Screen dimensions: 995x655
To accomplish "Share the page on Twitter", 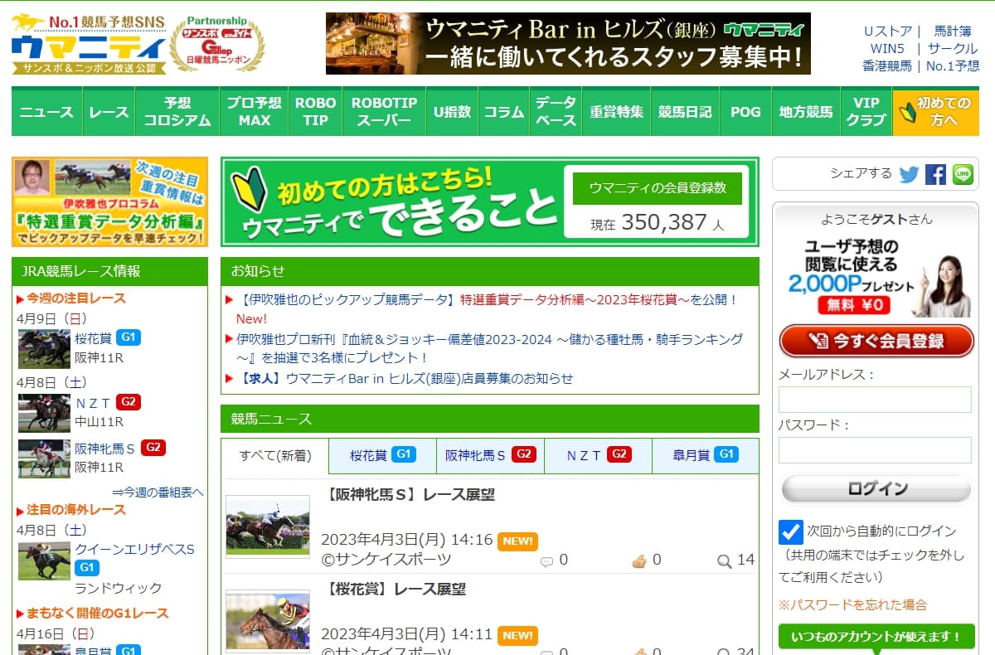I will point(909,174).
